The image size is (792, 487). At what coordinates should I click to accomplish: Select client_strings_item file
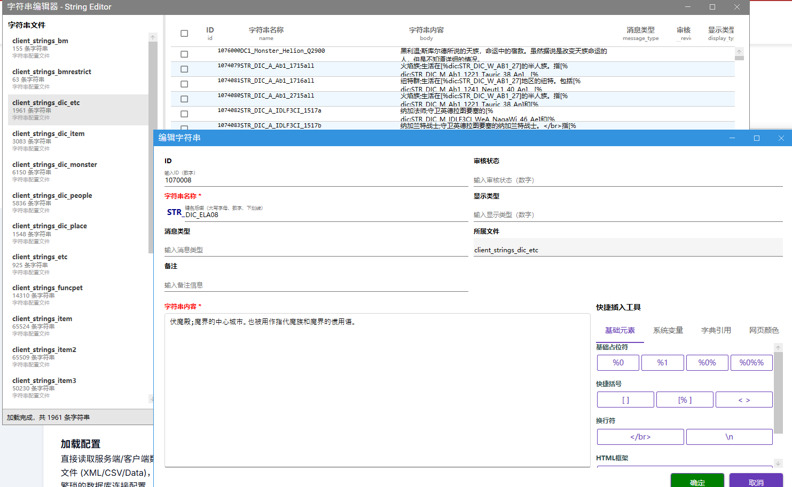[78, 326]
